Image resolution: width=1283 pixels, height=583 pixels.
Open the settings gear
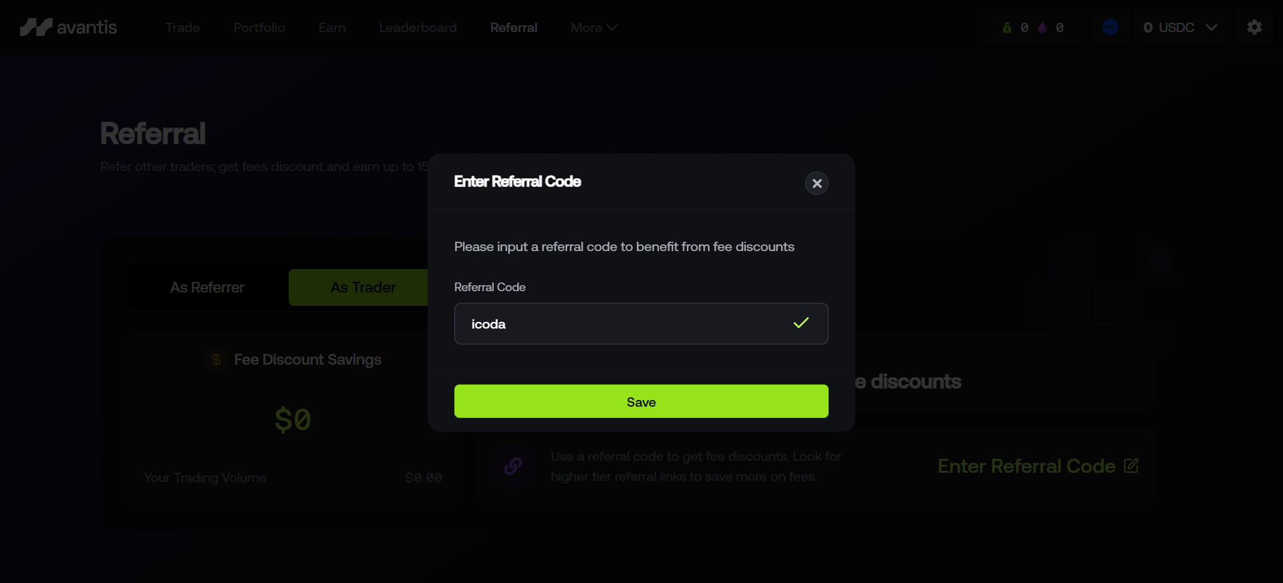pos(1254,27)
